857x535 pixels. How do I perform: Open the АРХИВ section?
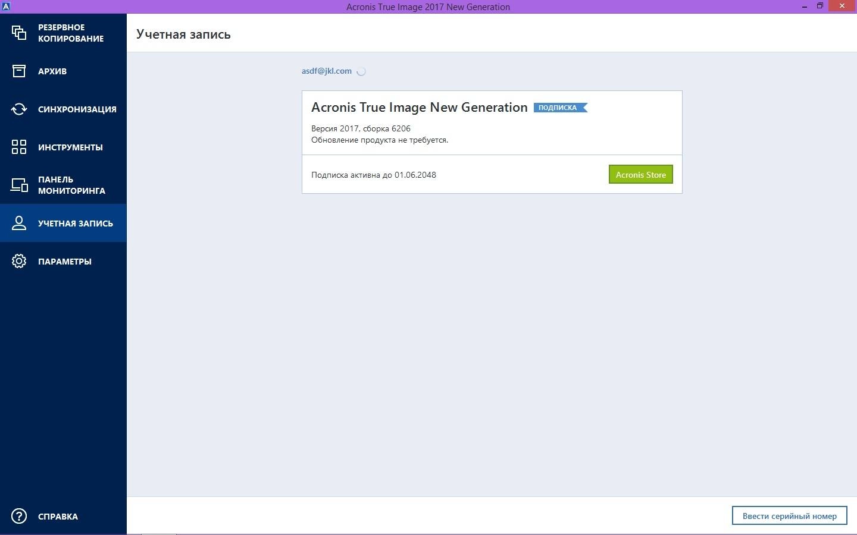click(x=52, y=71)
